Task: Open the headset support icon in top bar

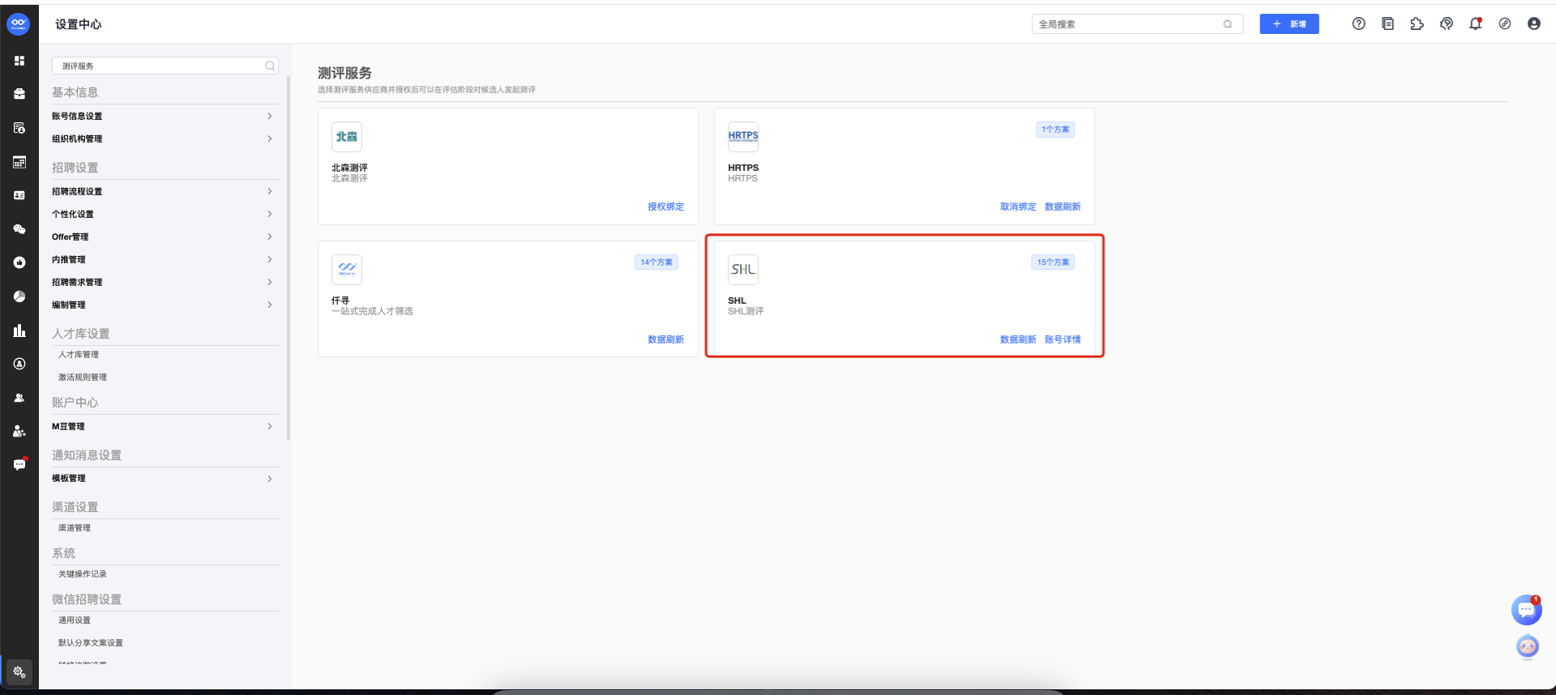Action: point(1447,23)
